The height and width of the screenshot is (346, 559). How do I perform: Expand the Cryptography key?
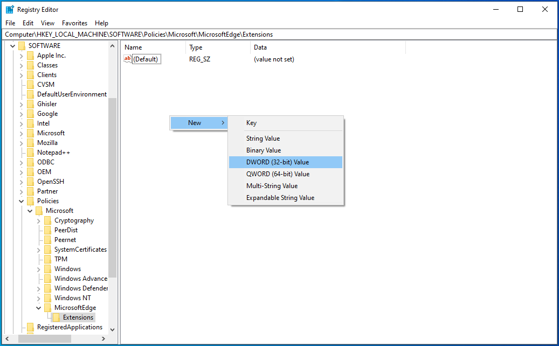(38, 220)
